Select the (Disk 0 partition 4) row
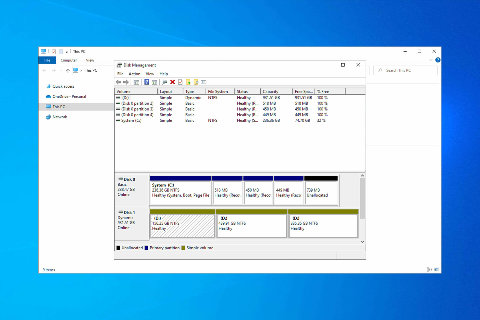This screenshot has height=320, width=480. [240, 115]
